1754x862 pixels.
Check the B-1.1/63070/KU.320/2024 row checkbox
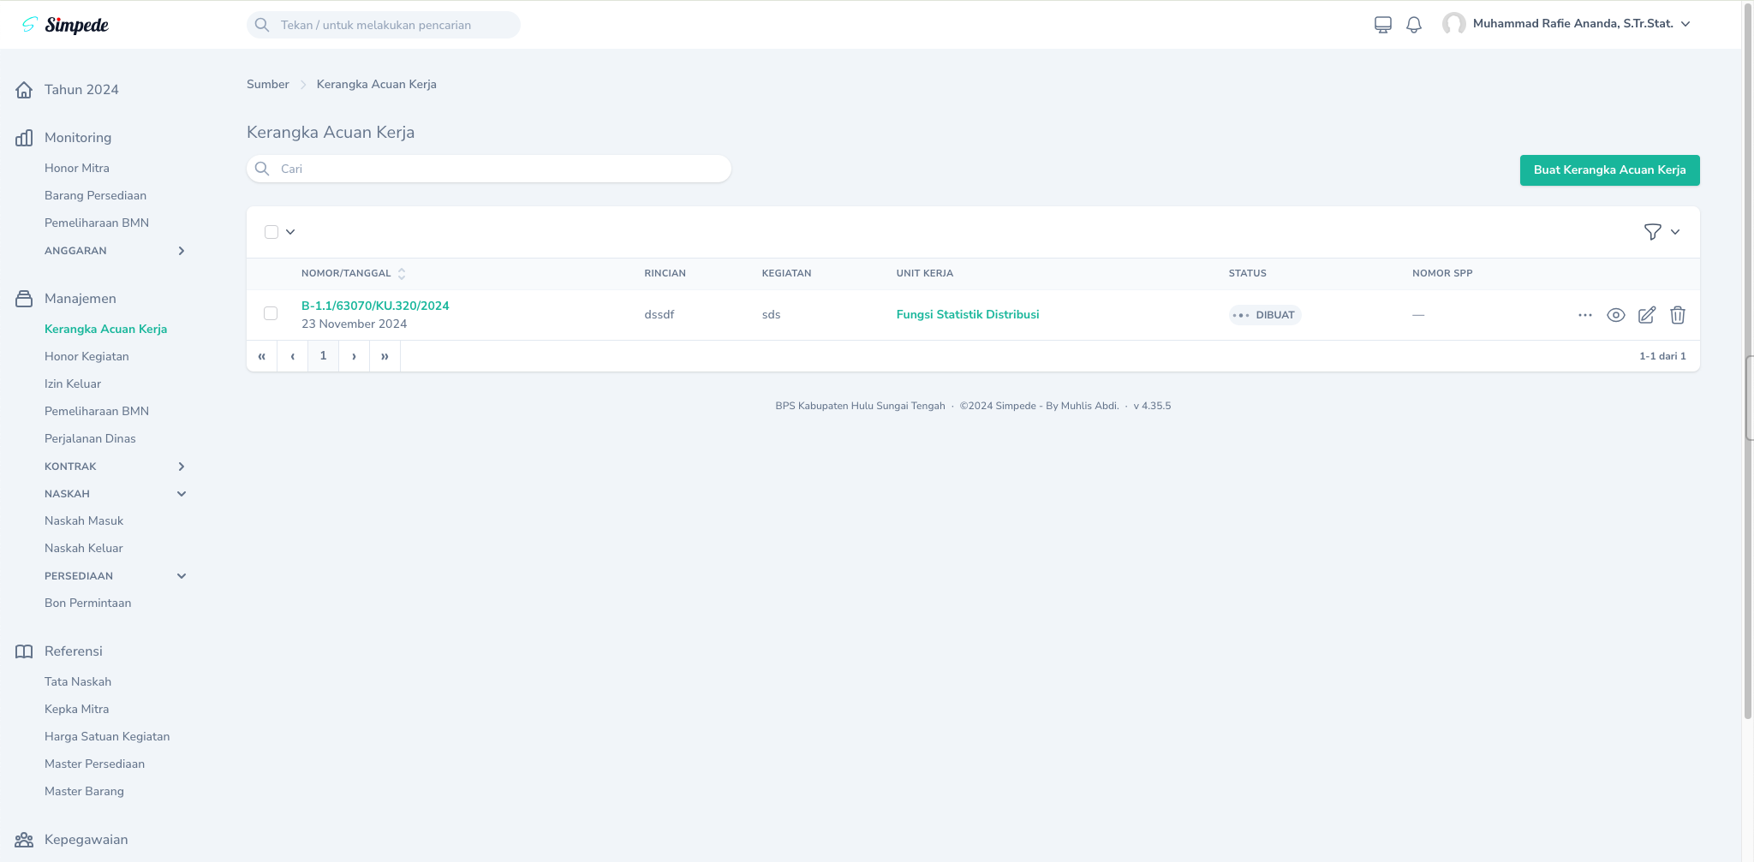point(271,313)
